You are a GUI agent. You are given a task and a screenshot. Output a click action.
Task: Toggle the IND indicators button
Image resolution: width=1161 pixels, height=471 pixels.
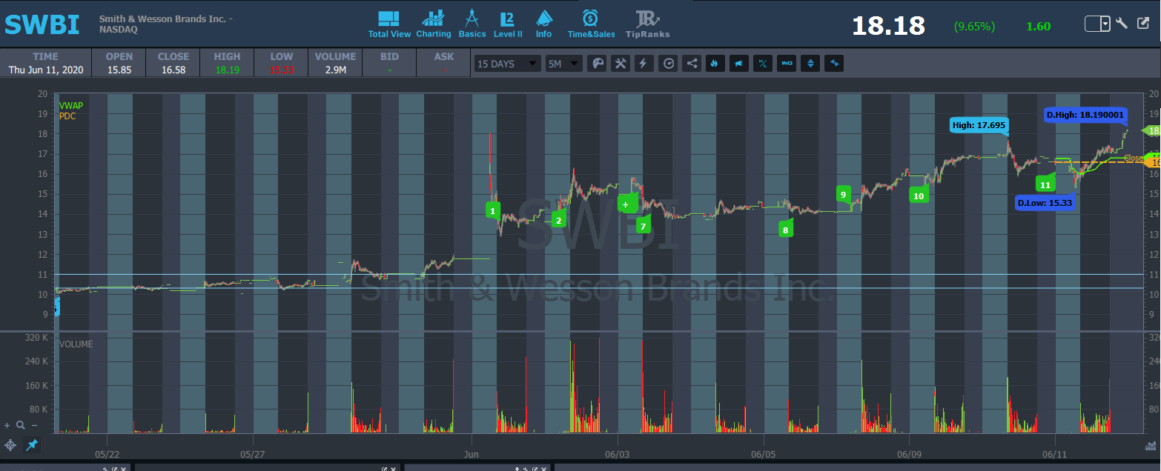(787, 64)
